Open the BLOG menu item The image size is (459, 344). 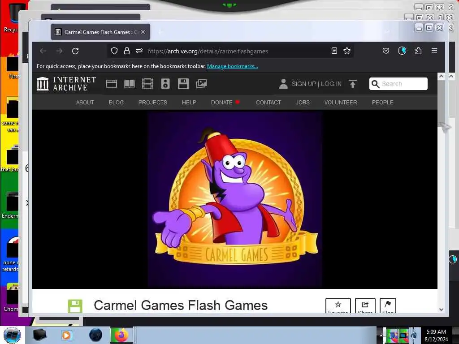pos(116,103)
